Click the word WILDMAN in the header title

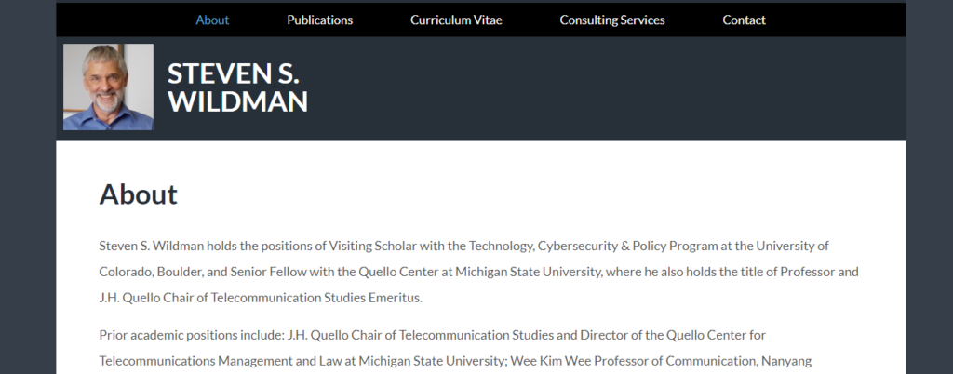click(x=237, y=101)
